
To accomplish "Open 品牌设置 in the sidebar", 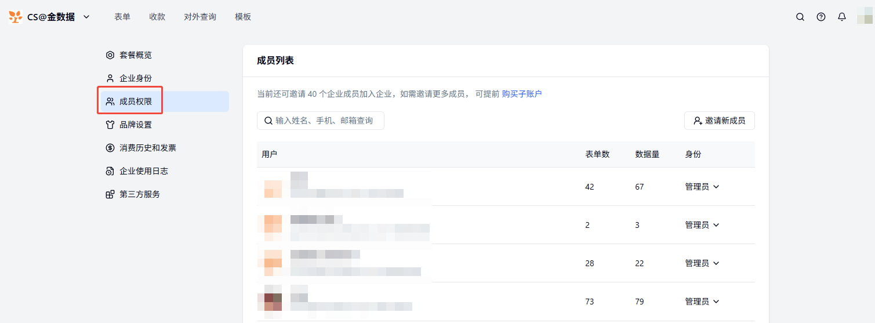I will (135, 125).
